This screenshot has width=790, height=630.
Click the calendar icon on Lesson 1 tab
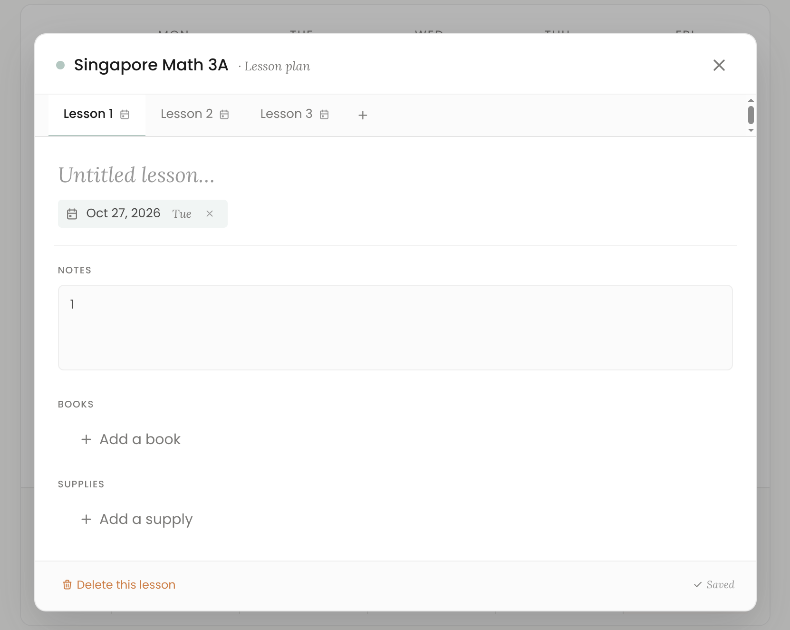coord(125,115)
